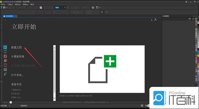Click the 打开其他... link
This screenshot has height=109, width=199.
(17, 75)
